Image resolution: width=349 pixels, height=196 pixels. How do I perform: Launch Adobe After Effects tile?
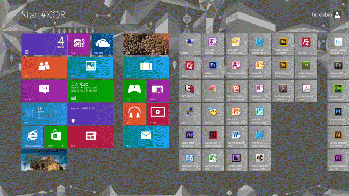click(190, 137)
